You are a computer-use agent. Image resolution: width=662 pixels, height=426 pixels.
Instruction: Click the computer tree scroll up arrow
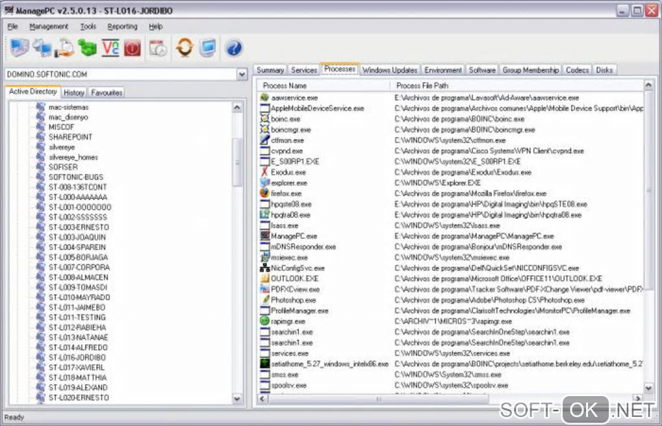pyautogui.click(x=238, y=107)
